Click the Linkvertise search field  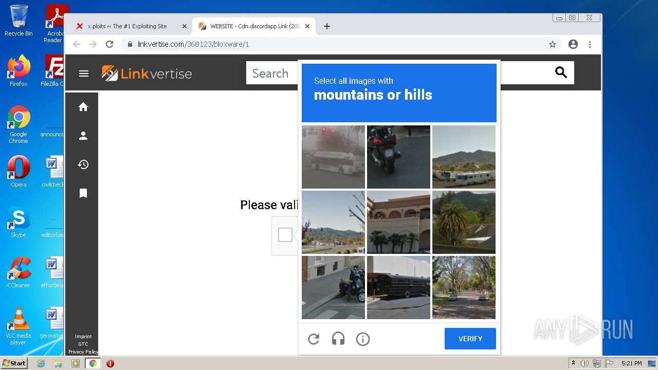(x=272, y=73)
